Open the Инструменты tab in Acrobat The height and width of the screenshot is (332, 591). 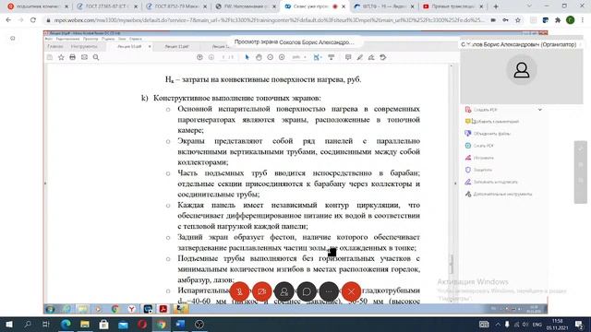tap(84, 46)
